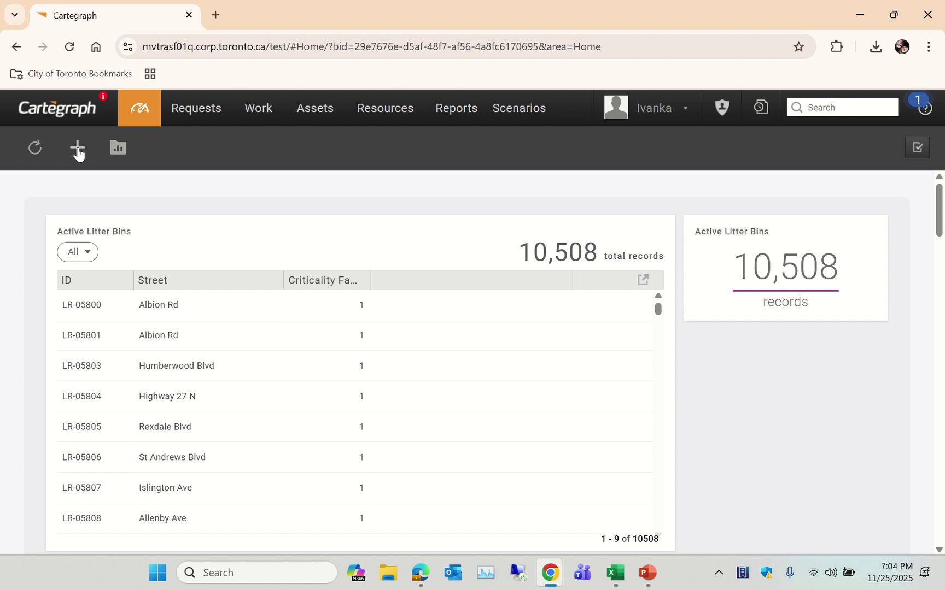Open the Ivanka user menu chevron
Viewport: 945px width, 590px height.
pyautogui.click(x=685, y=108)
